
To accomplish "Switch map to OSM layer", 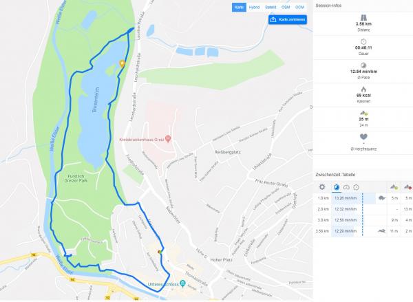I will click(286, 8).
